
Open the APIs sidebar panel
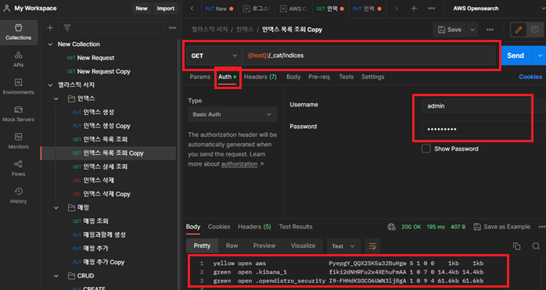(x=19, y=59)
